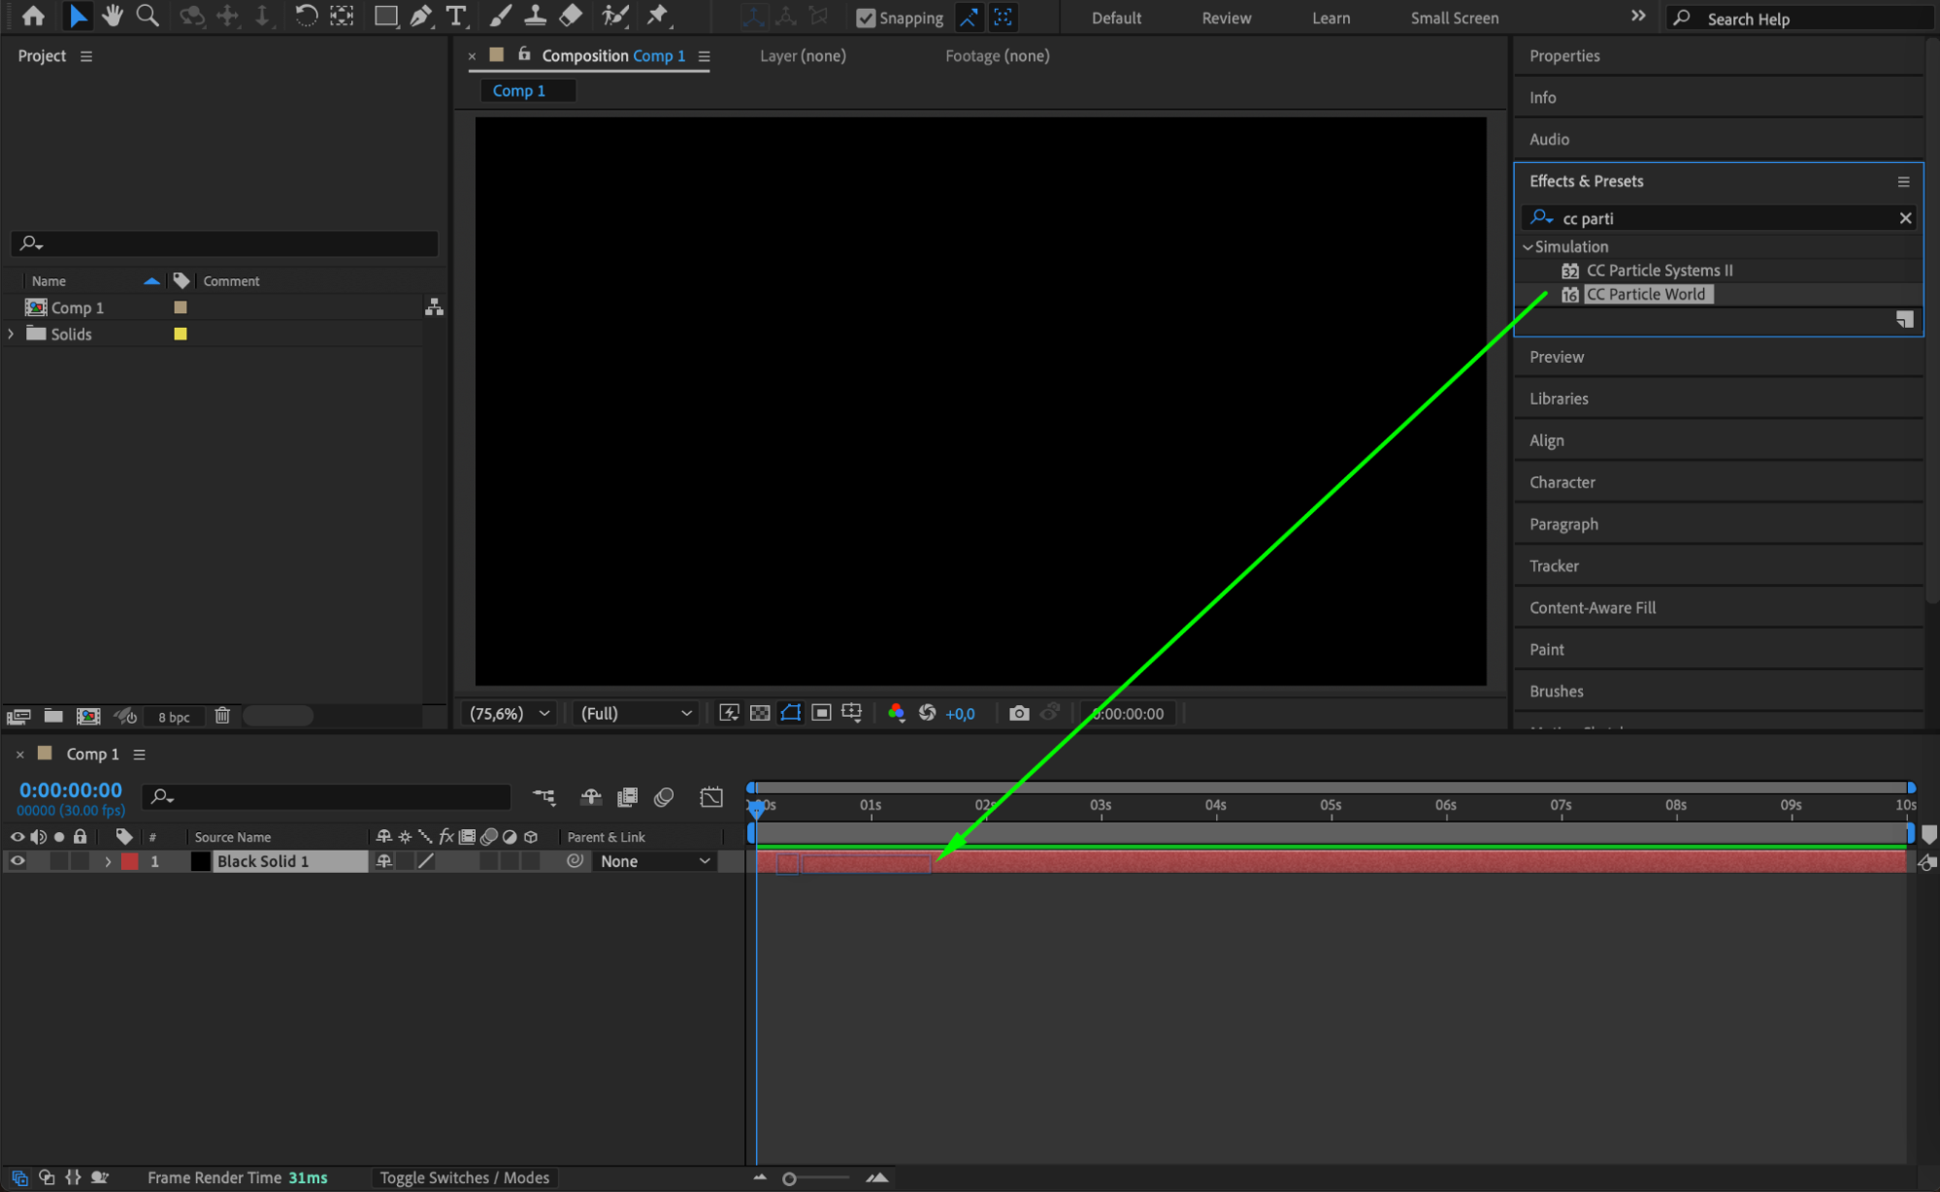The width and height of the screenshot is (1940, 1192).
Task: Click the Home icon in toolbar
Action: [x=33, y=16]
